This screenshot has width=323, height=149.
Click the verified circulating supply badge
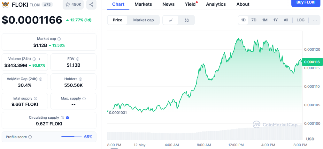(x=67, y=118)
